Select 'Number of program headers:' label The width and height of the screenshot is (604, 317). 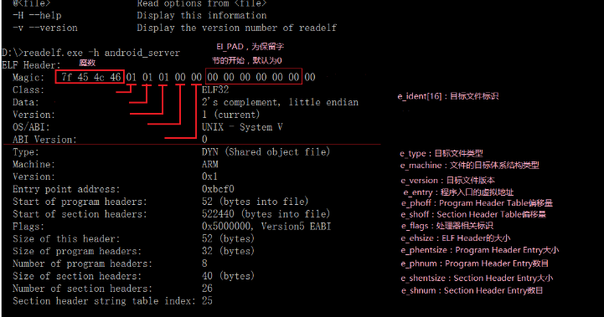tap(82, 264)
